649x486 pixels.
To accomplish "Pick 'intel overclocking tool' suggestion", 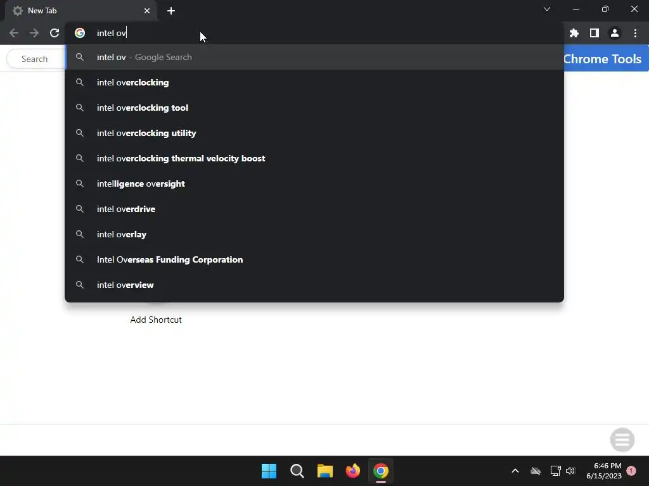I will tap(314, 108).
